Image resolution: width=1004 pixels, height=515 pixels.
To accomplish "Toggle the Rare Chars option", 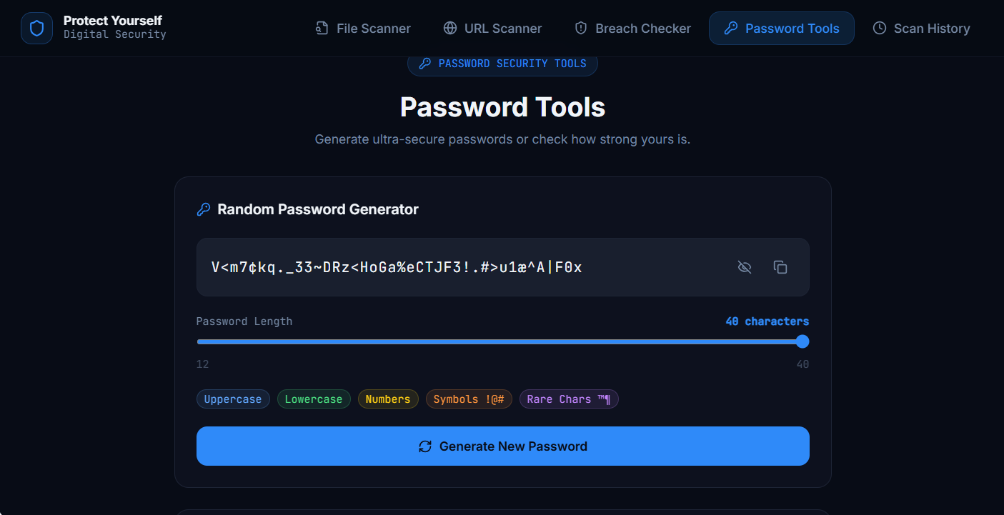I will tap(569, 399).
